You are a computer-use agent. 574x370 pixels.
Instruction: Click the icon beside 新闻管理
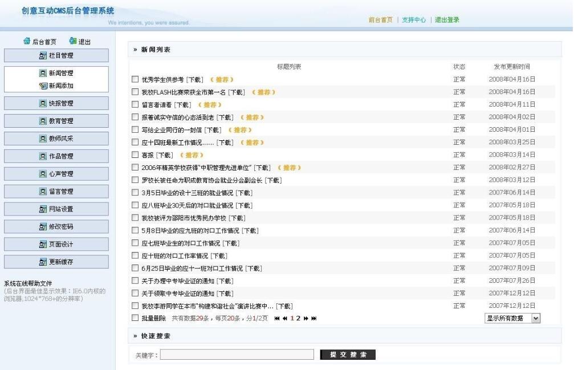click(43, 73)
